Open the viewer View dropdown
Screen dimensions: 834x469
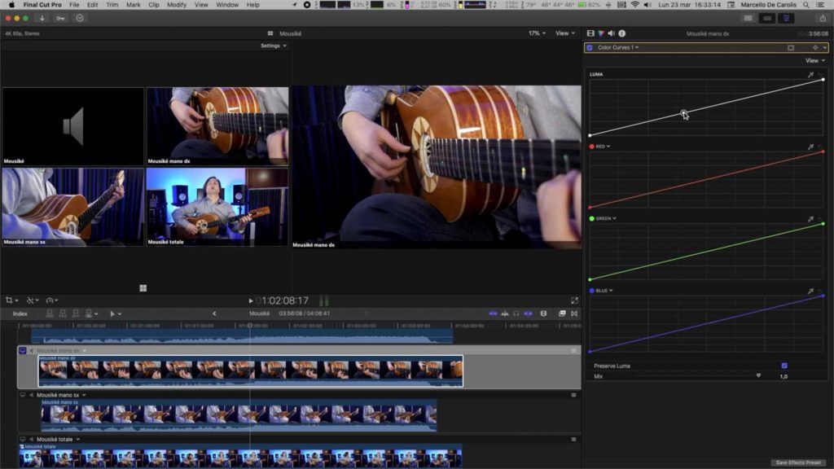[x=565, y=33]
